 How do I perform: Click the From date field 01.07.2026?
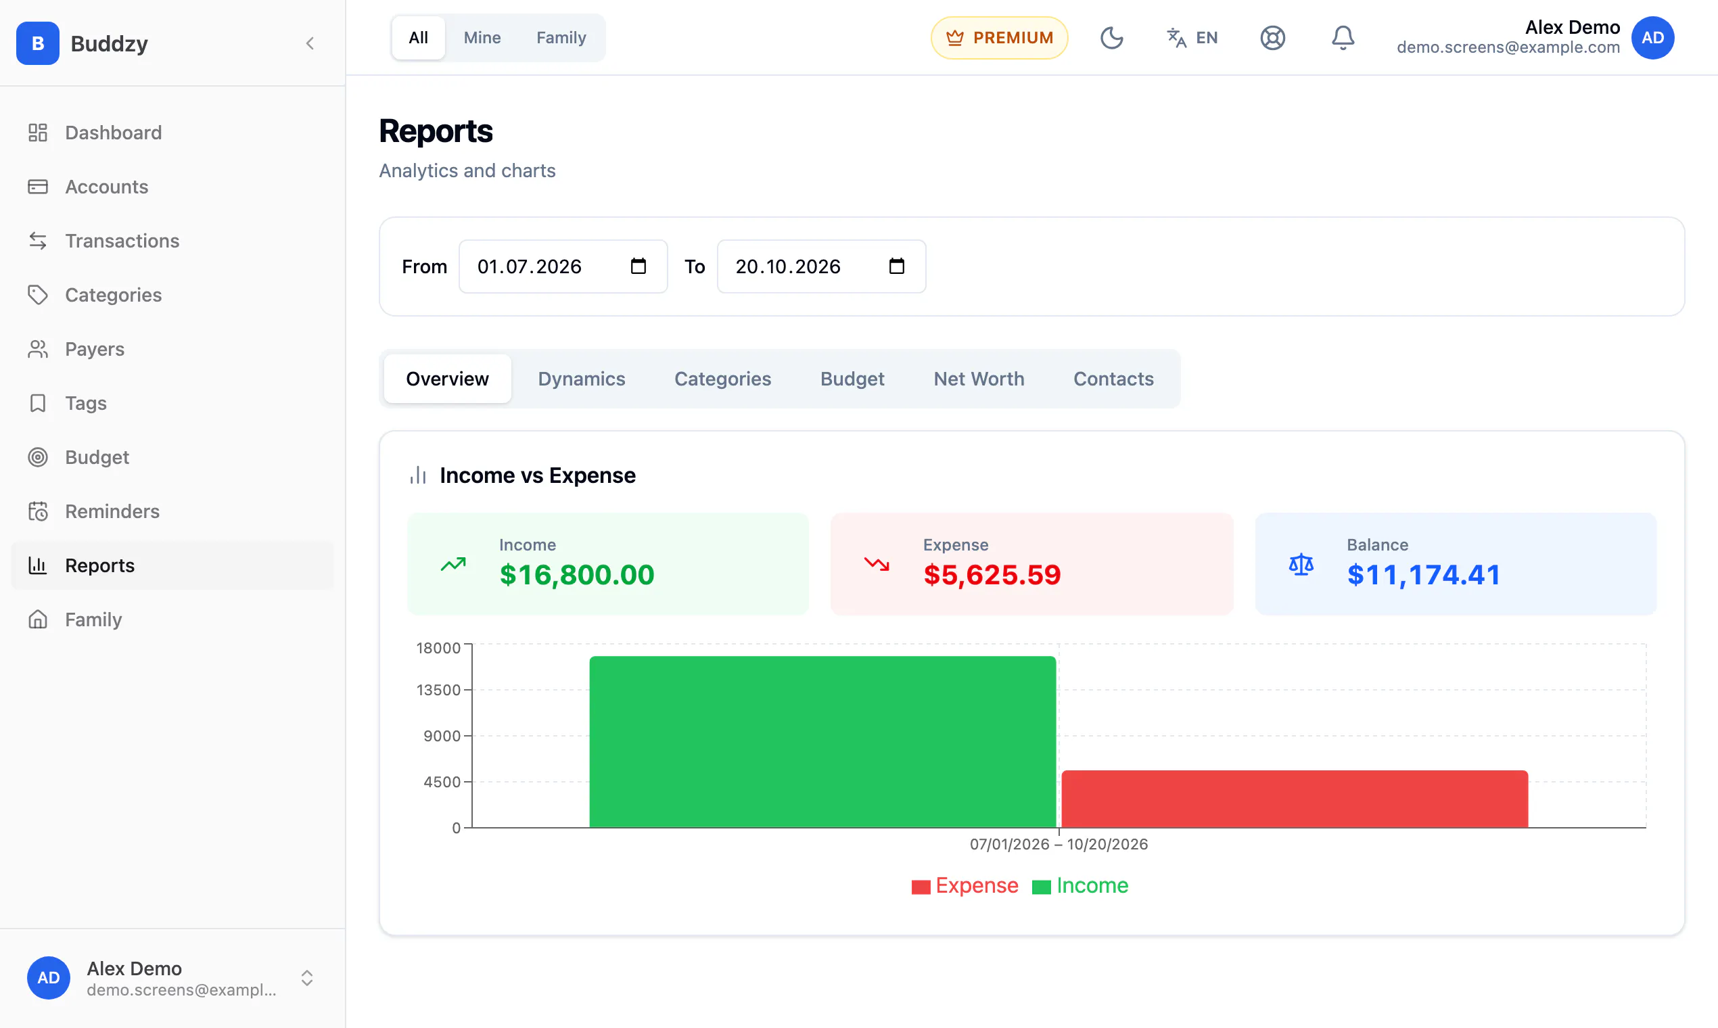click(563, 266)
